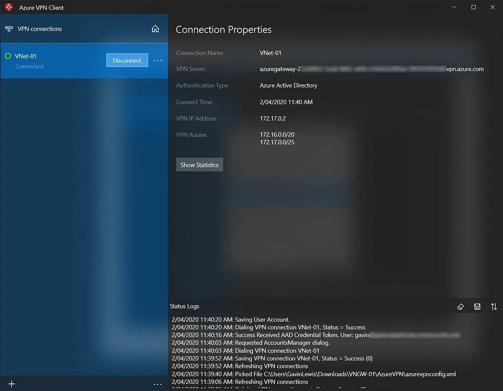Clear status logs with the eraser icon
The height and width of the screenshot is (391, 503).
pyautogui.click(x=460, y=306)
